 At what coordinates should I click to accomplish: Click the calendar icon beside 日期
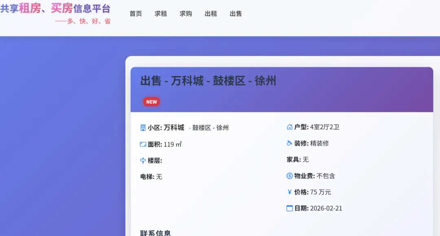click(x=290, y=208)
